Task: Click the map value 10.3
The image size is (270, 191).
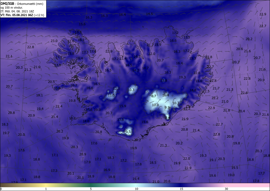Action: (x=131, y=90)
